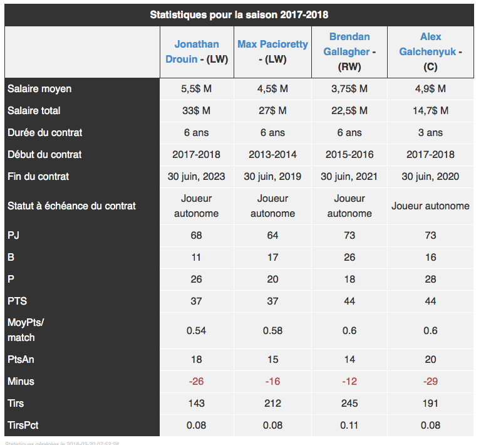Click Galchenyuk's red -29 Minus value
The image size is (481, 445).
point(430,382)
